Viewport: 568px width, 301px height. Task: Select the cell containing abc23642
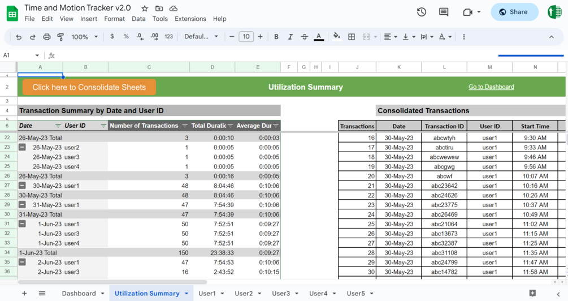[444, 186]
